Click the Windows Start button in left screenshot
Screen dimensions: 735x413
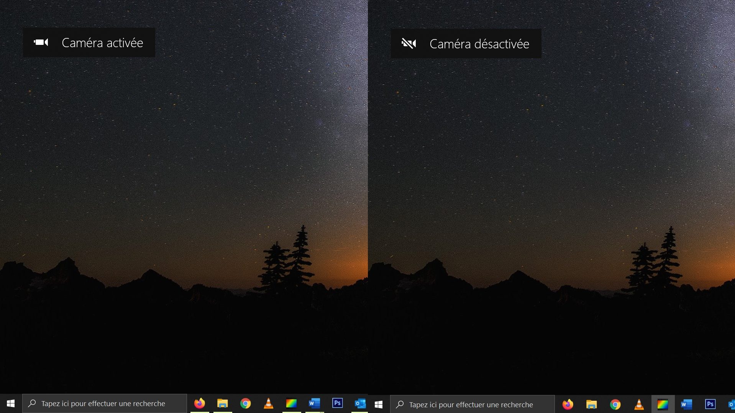(x=11, y=403)
